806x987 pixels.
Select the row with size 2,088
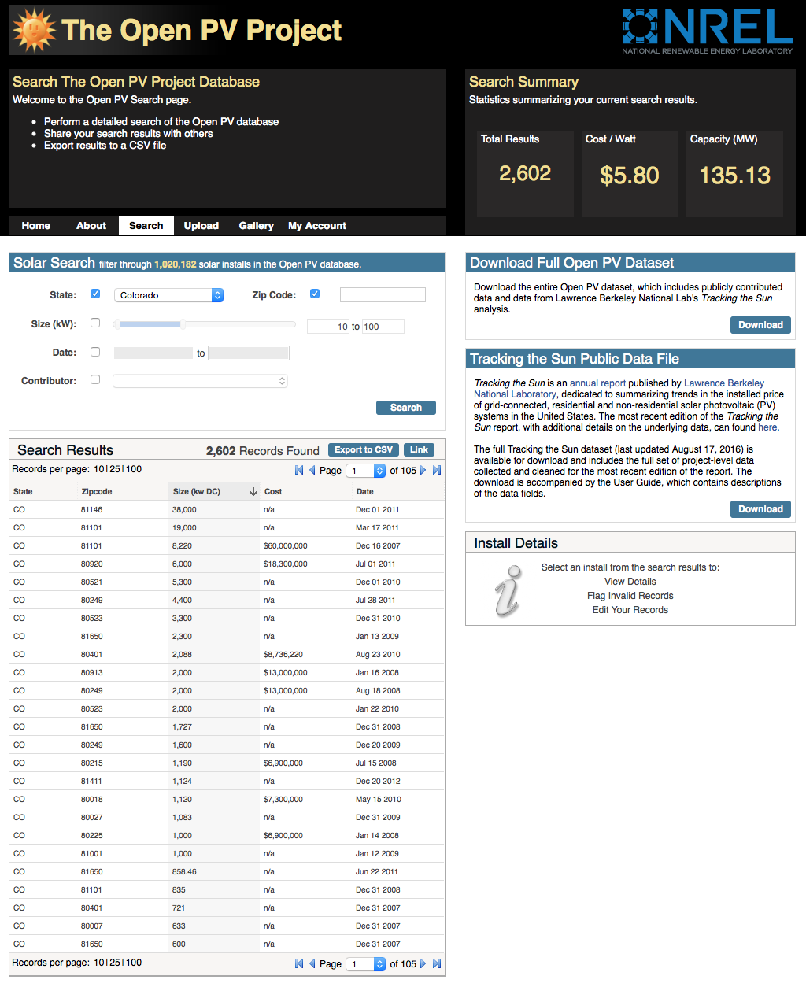coord(227,654)
